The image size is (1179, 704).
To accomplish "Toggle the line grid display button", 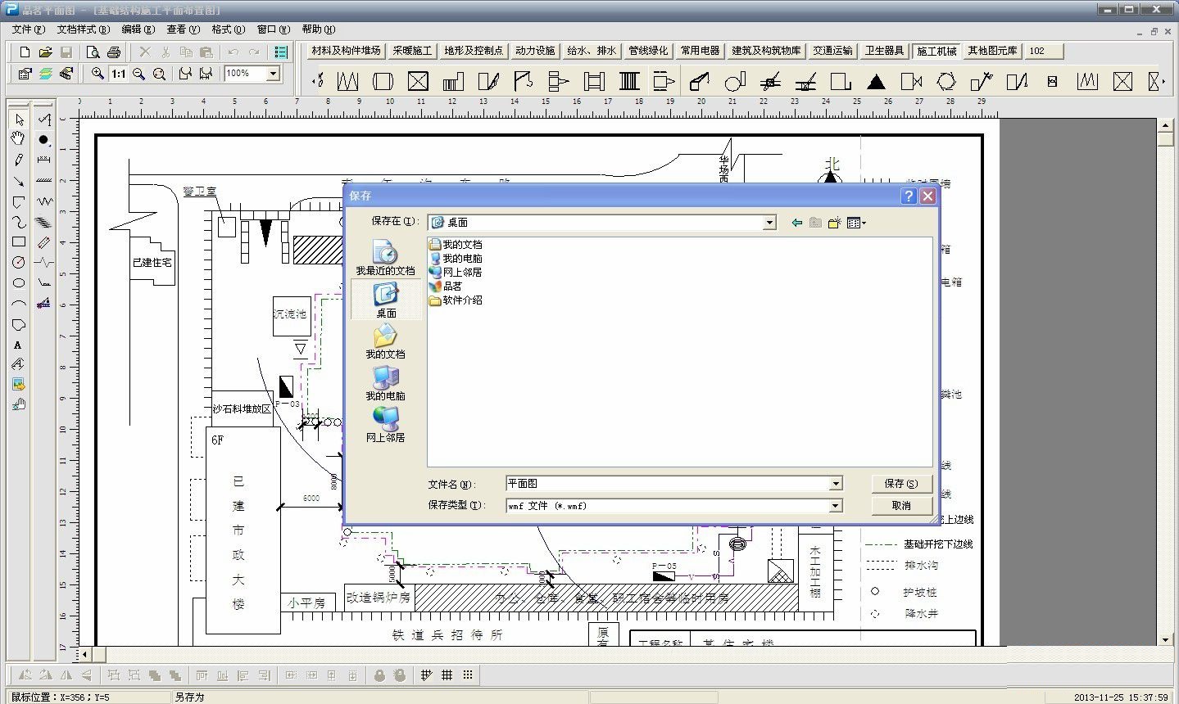I will pos(447,675).
